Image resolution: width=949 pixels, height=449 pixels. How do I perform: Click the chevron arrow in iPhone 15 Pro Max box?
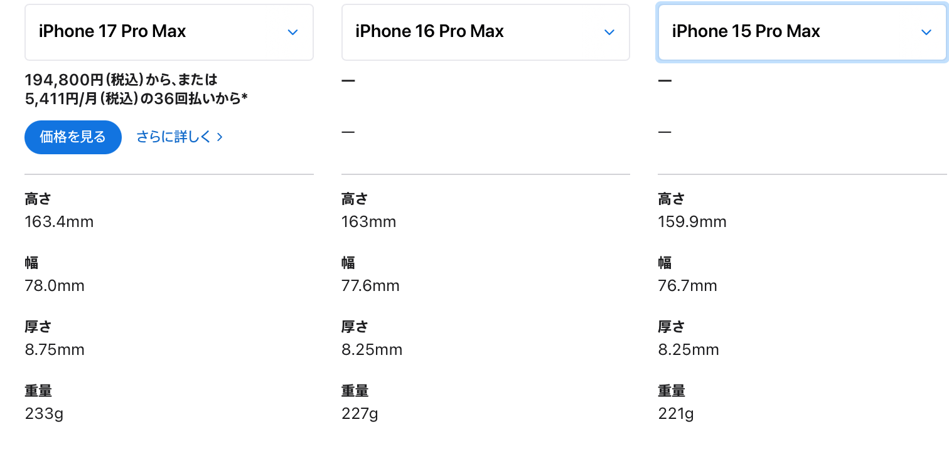[x=926, y=33]
